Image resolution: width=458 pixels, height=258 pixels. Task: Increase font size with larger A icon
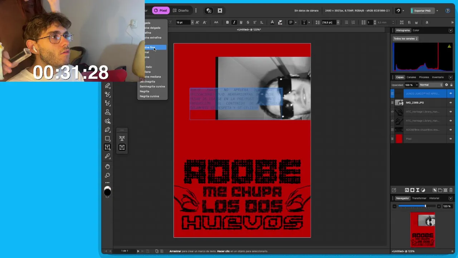tap(197, 22)
